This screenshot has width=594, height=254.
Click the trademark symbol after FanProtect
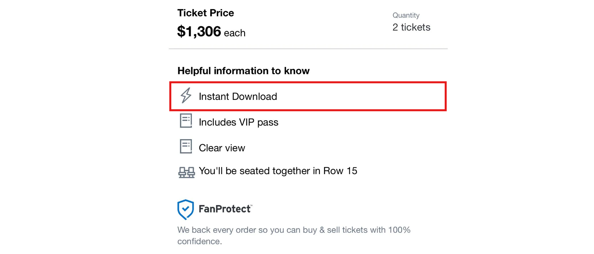pos(251,205)
